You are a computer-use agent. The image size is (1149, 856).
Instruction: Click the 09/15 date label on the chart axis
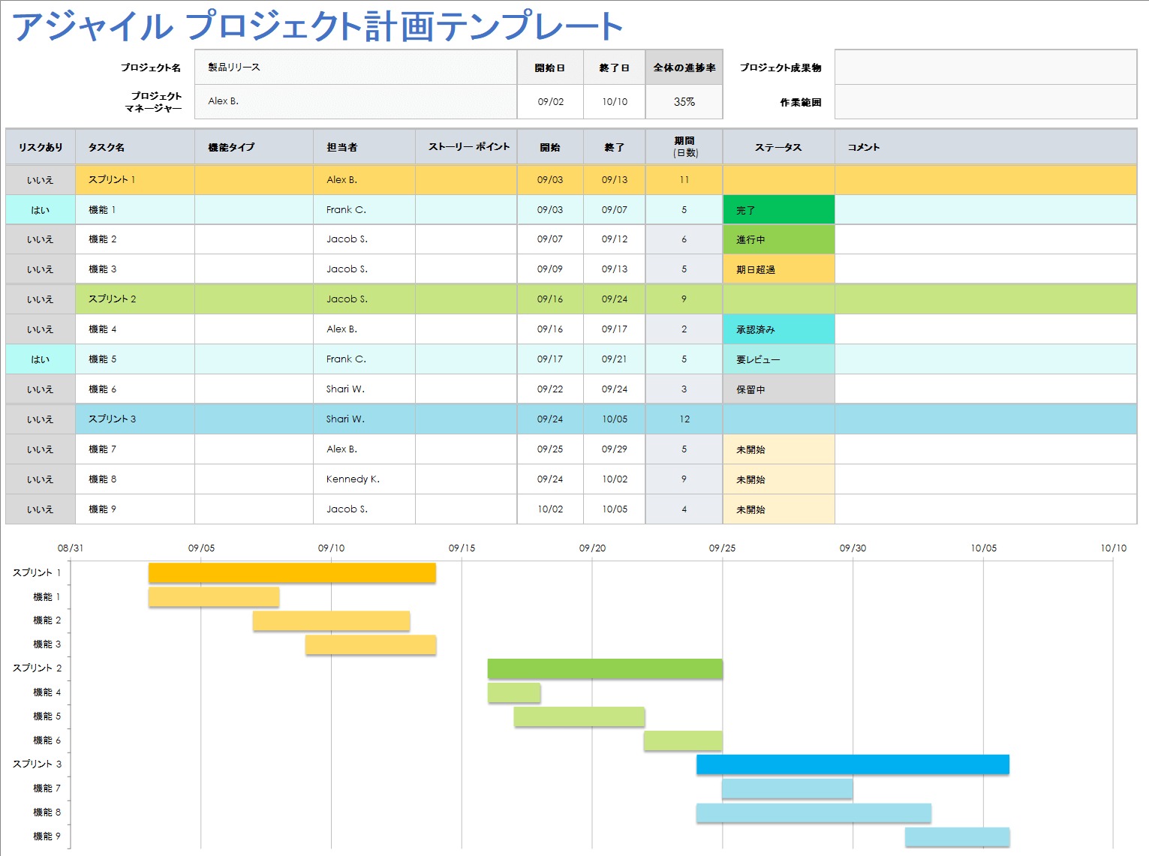tap(462, 548)
